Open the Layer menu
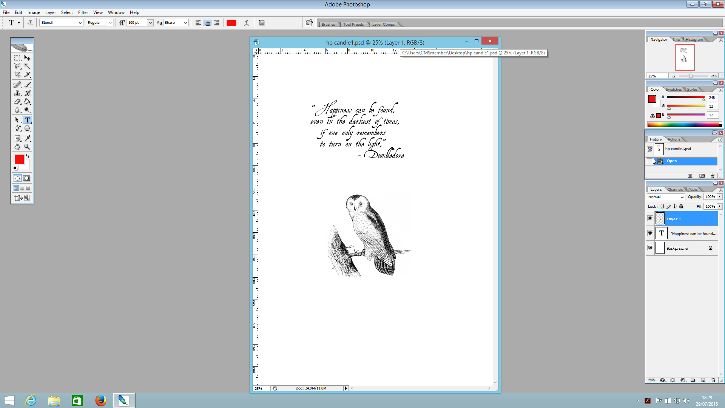The width and height of the screenshot is (725, 408). [51, 12]
